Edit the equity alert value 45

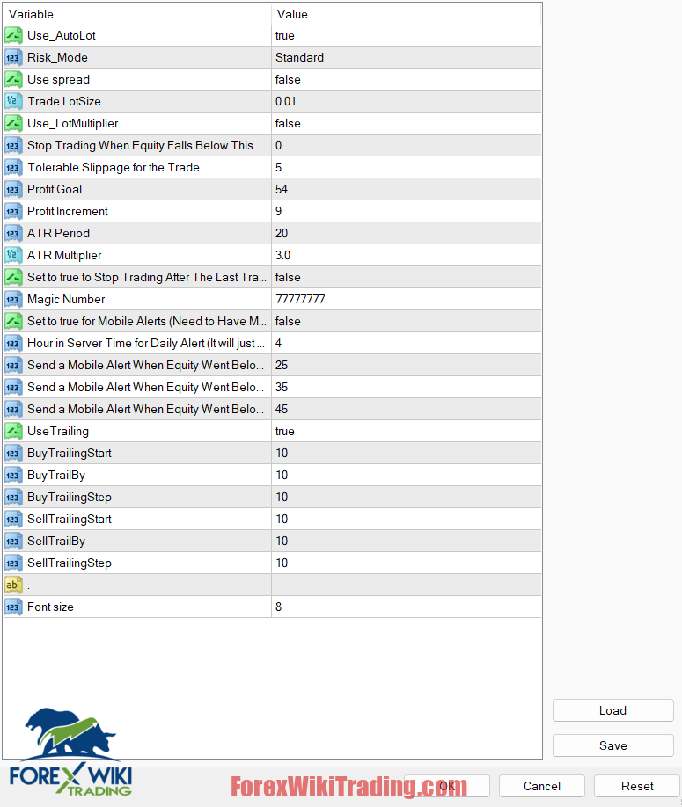pyautogui.click(x=407, y=409)
